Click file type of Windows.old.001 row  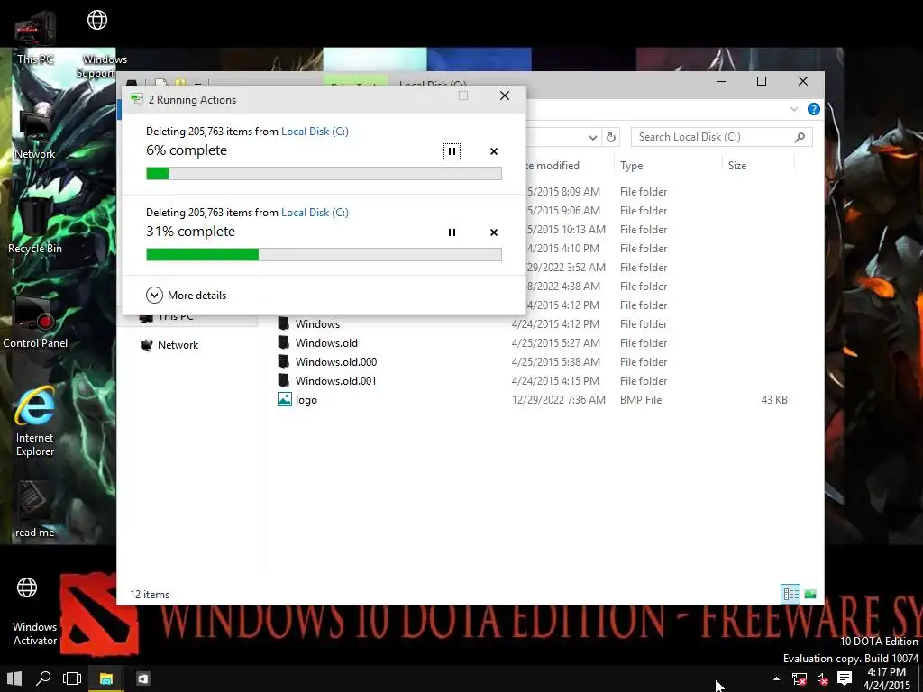click(644, 381)
